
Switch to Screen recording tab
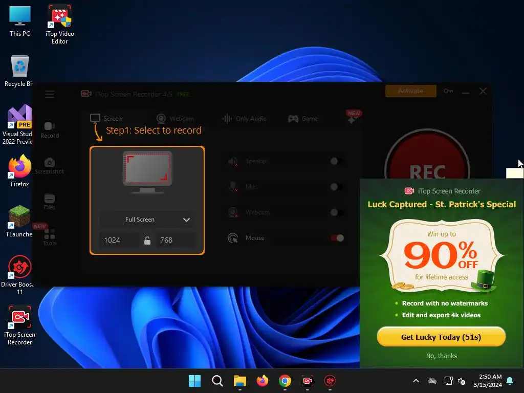(106, 119)
